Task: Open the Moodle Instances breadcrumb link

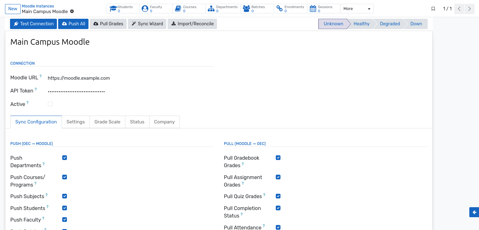Action: (38, 6)
